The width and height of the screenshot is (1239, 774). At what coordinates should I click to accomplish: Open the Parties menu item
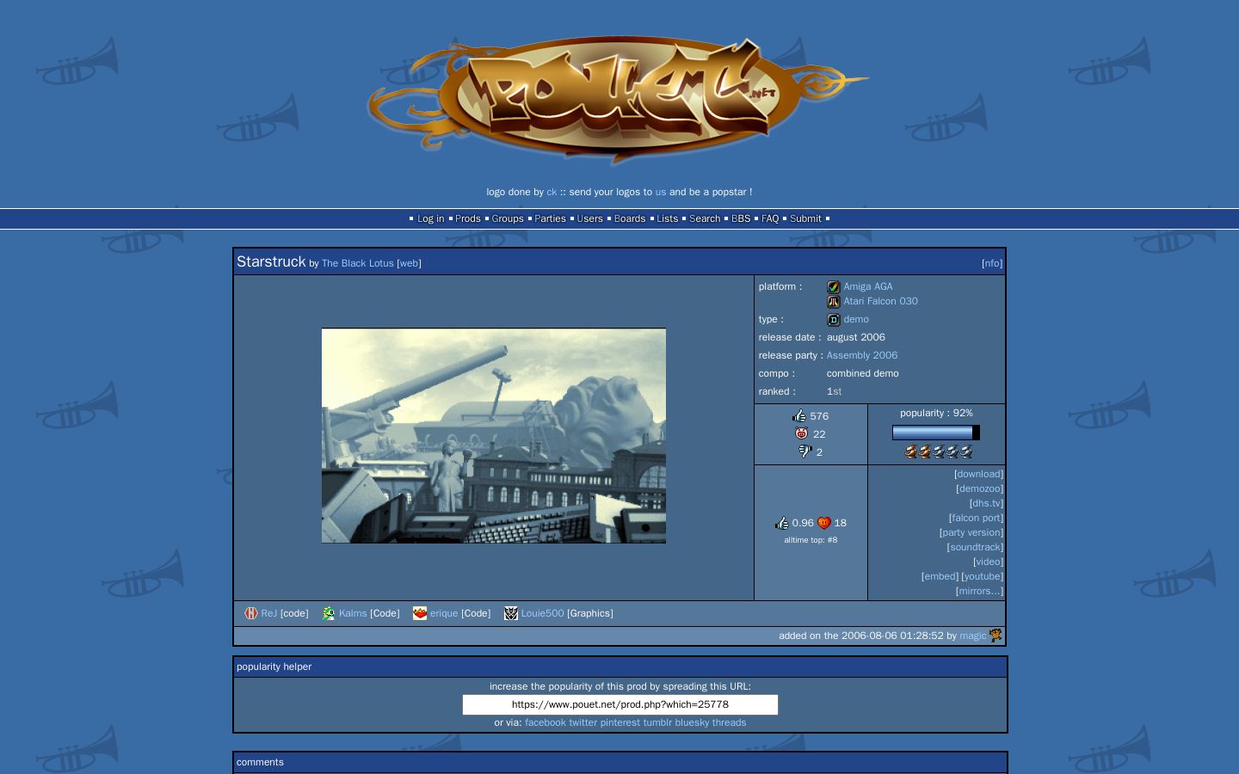point(550,218)
